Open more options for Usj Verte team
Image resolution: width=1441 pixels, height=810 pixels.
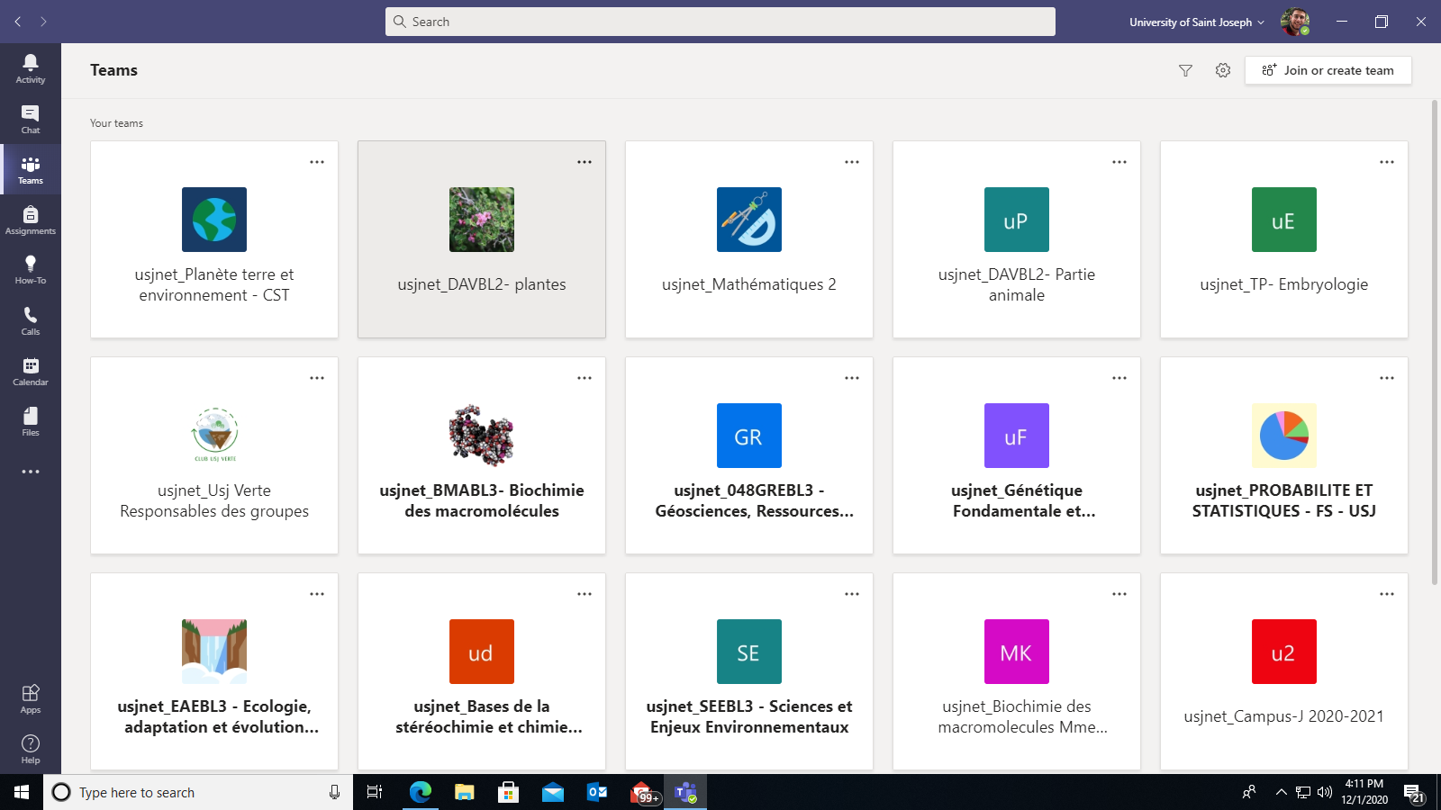[x=317, y=378]
